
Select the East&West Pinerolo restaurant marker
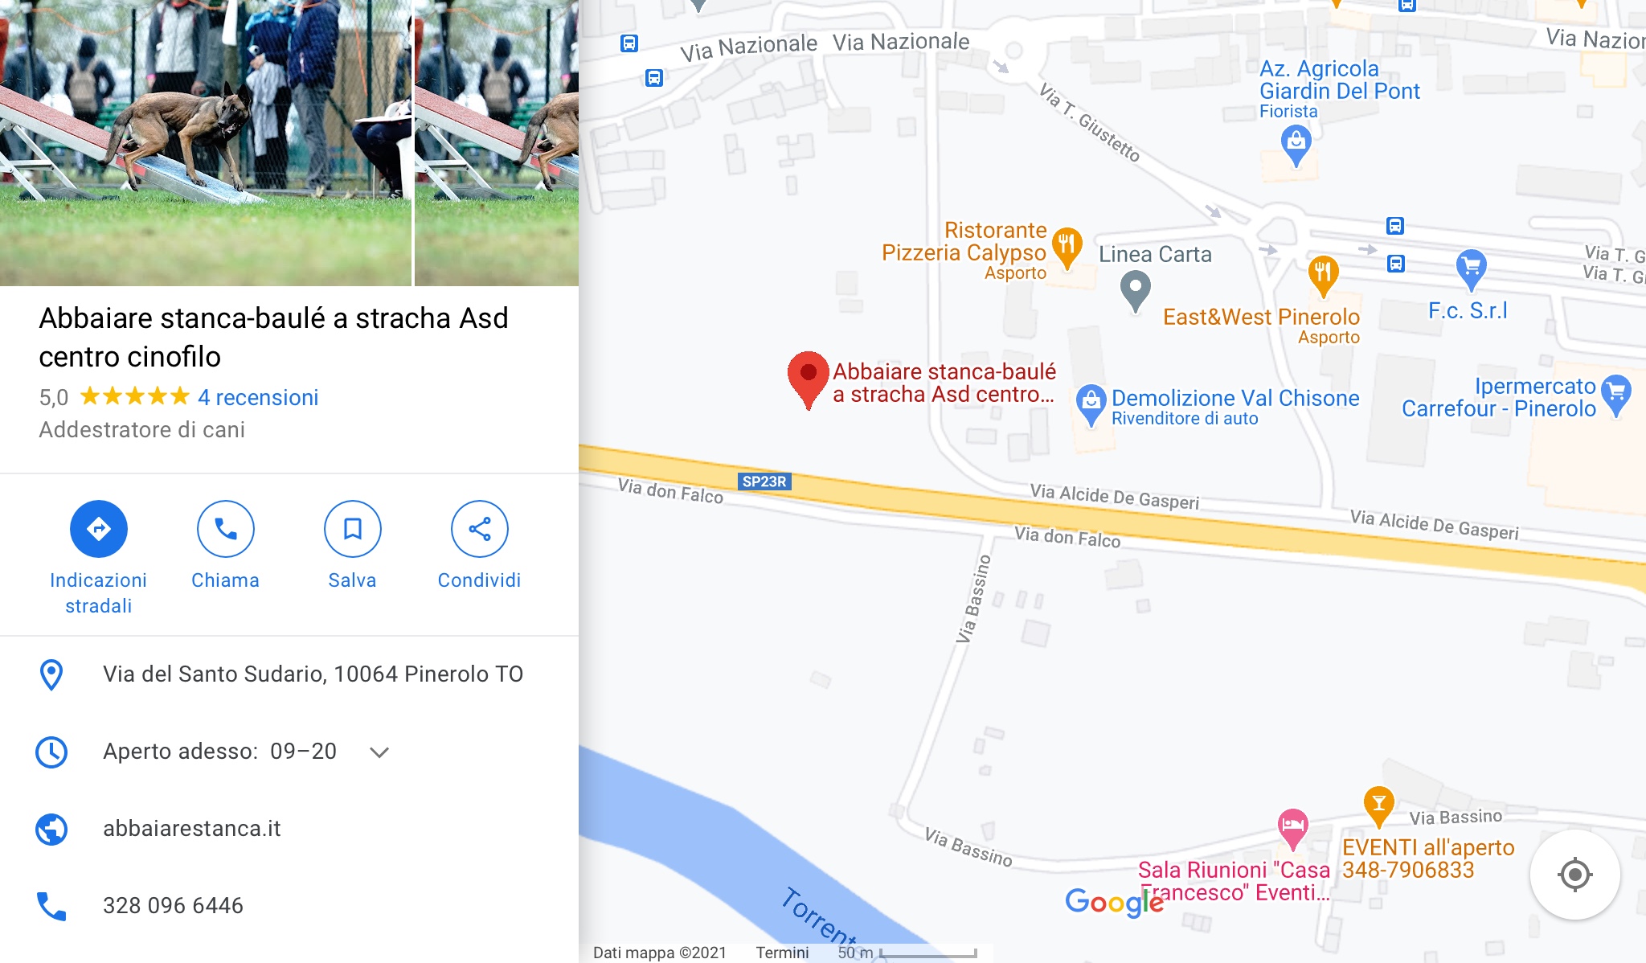1323,276
